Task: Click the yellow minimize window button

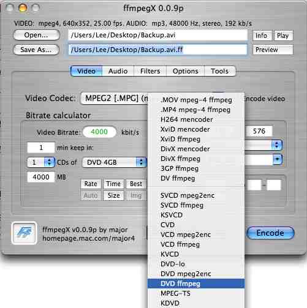Action: pos(23,8)
